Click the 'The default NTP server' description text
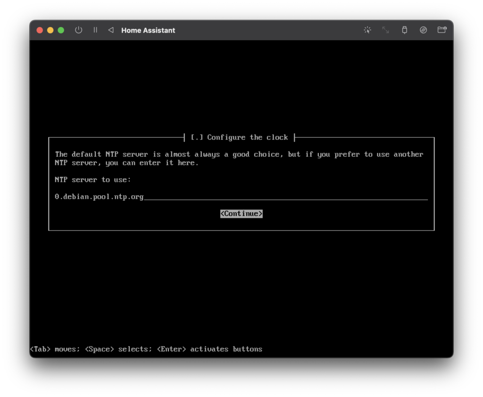This screenshot has width=483, height=397. click(x=239, y=158)
